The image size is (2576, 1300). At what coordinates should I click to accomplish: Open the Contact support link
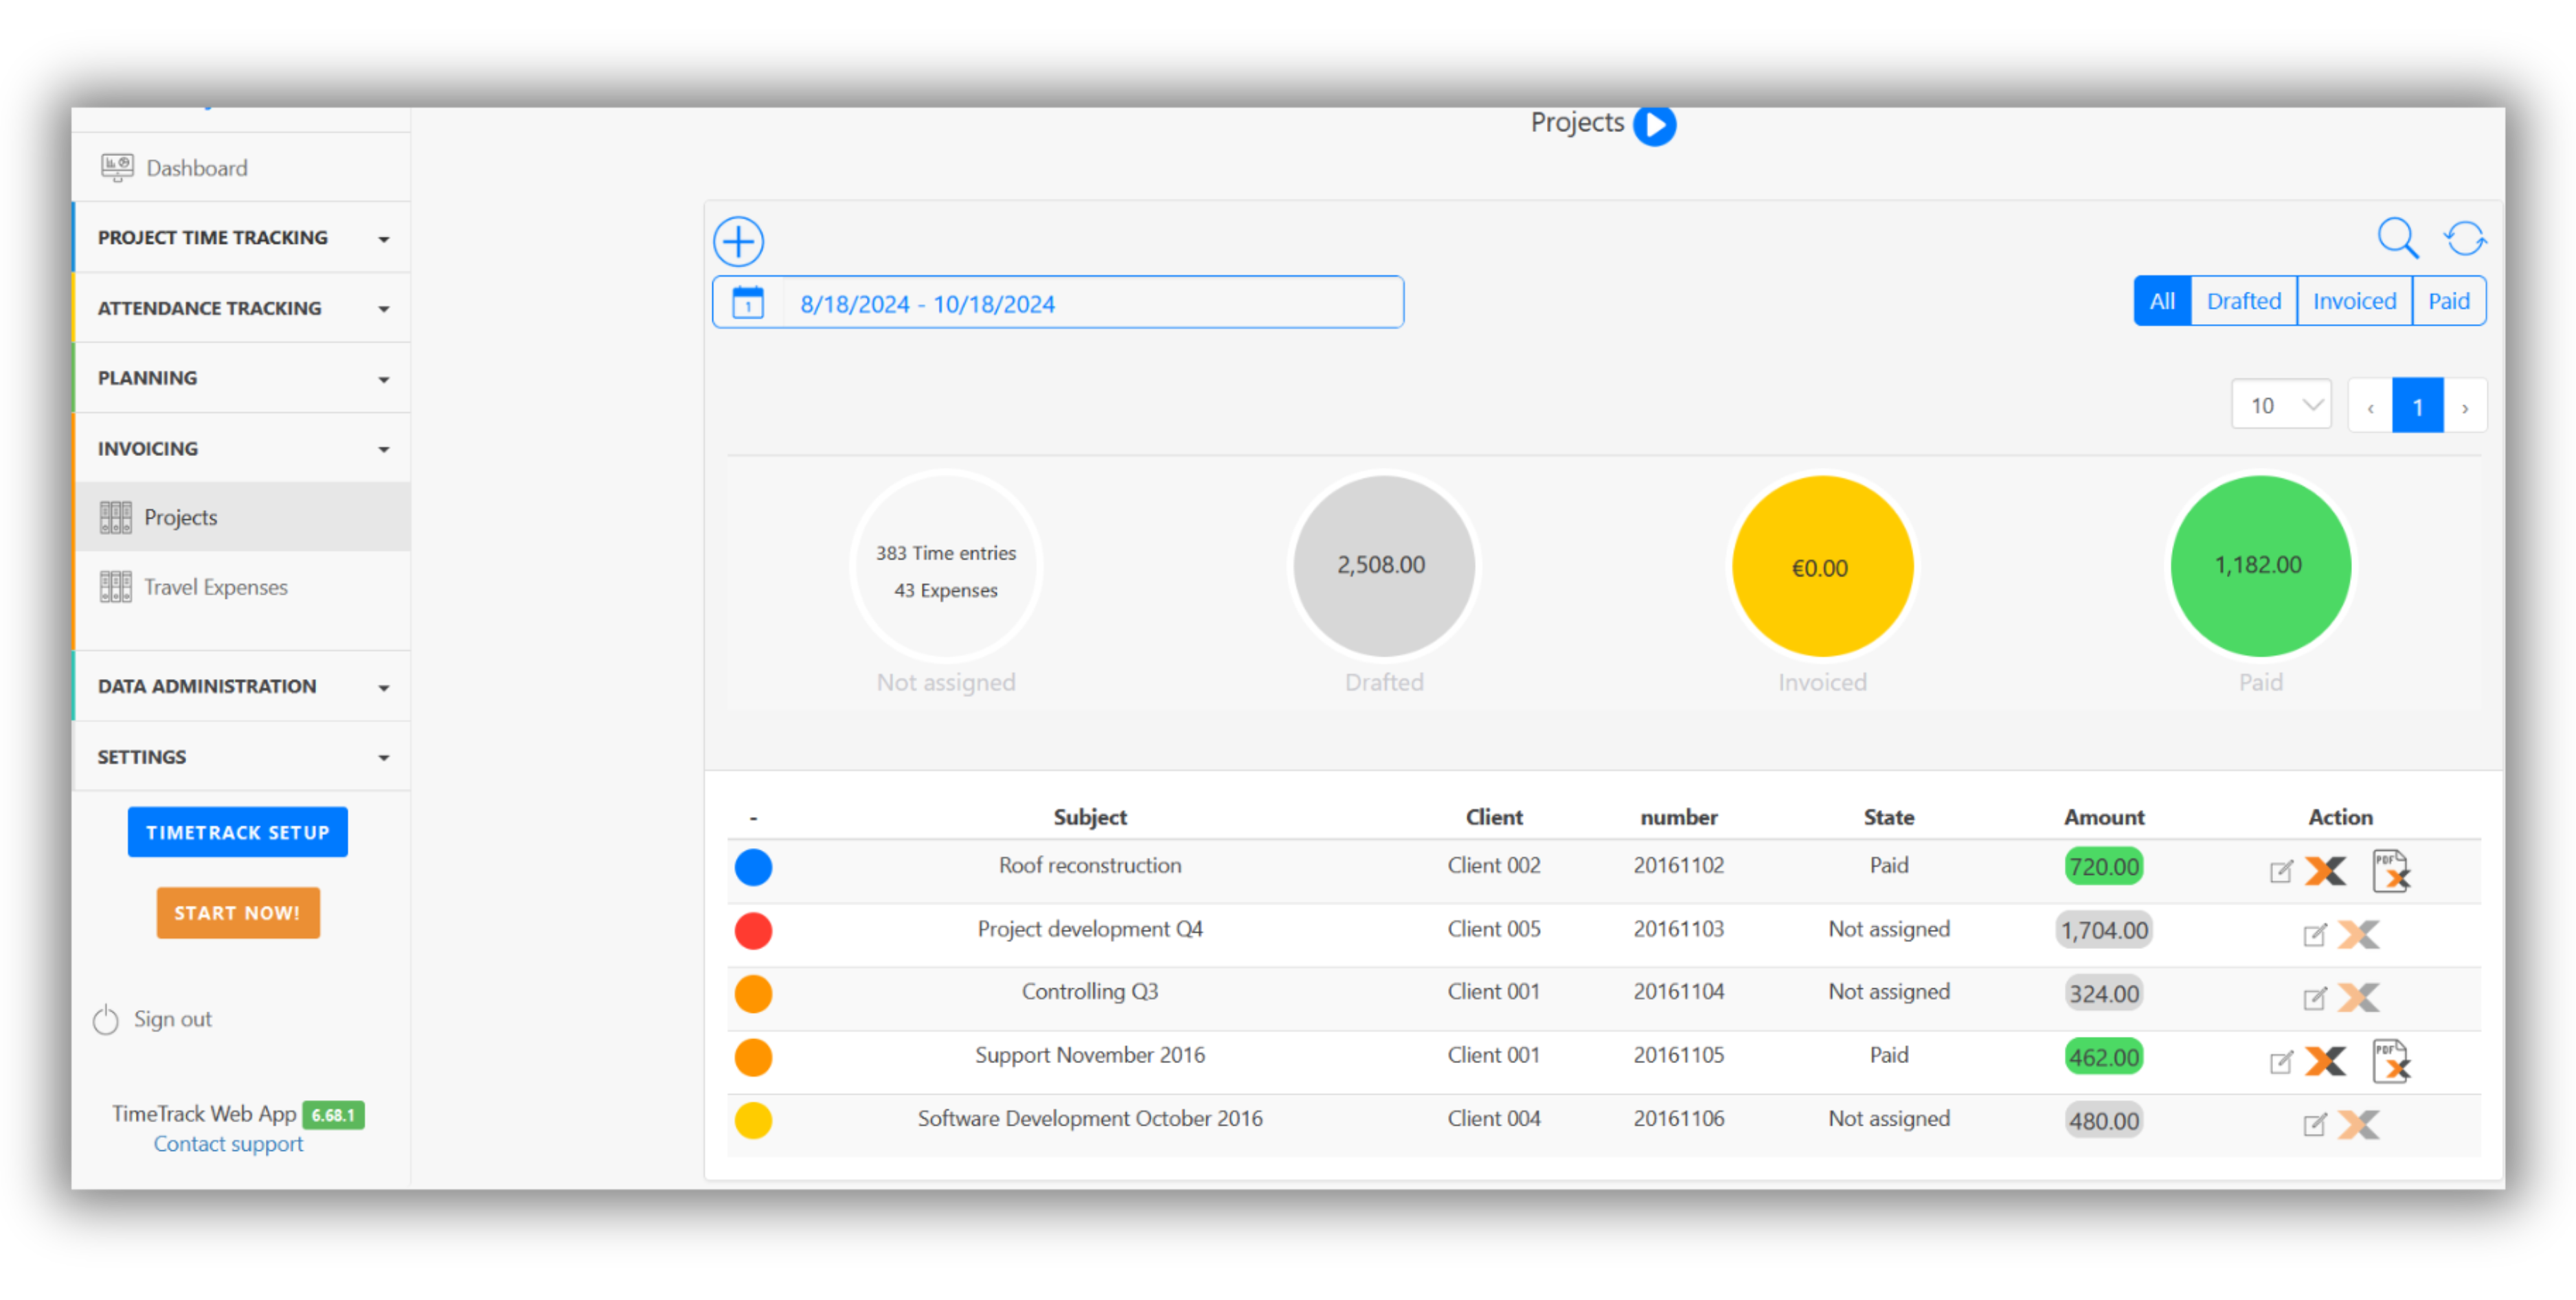click(228, 1143)
